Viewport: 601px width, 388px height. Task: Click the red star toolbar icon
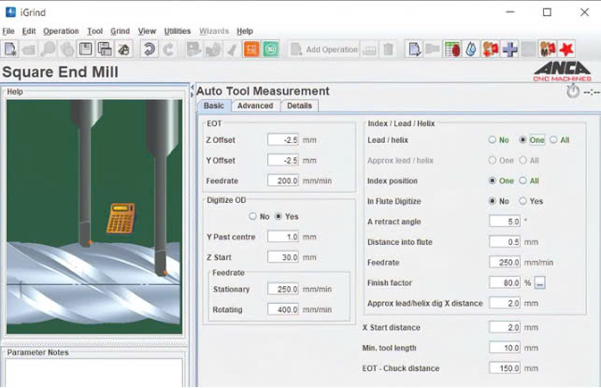567,49
